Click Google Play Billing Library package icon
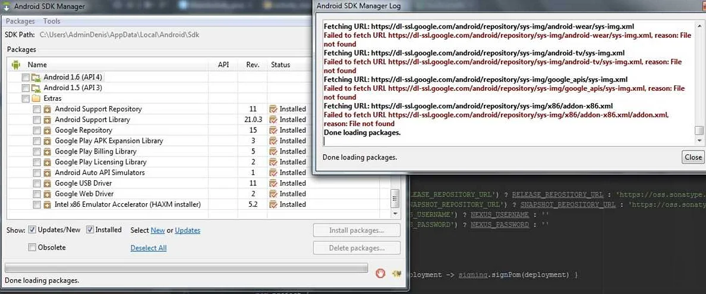This screenshot has height=294, width=706. click(48, 151)
